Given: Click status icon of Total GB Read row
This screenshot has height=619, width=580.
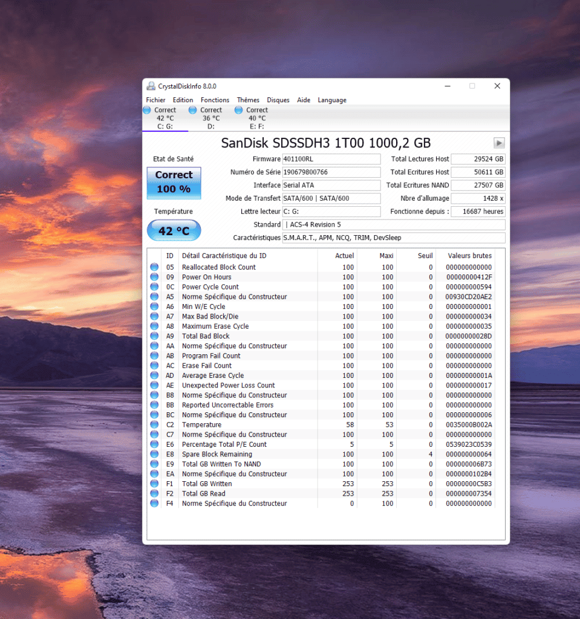Looking at the screenshot, I should click(154, 493).
